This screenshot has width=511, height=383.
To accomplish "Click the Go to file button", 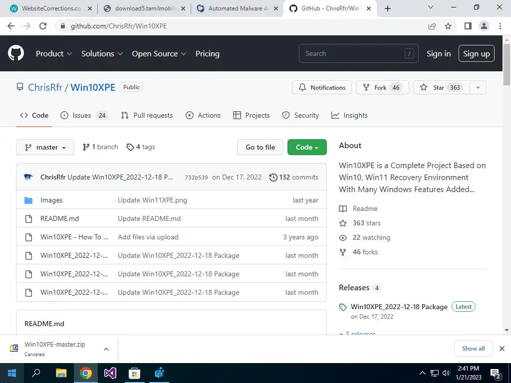I will click(260, 147).
